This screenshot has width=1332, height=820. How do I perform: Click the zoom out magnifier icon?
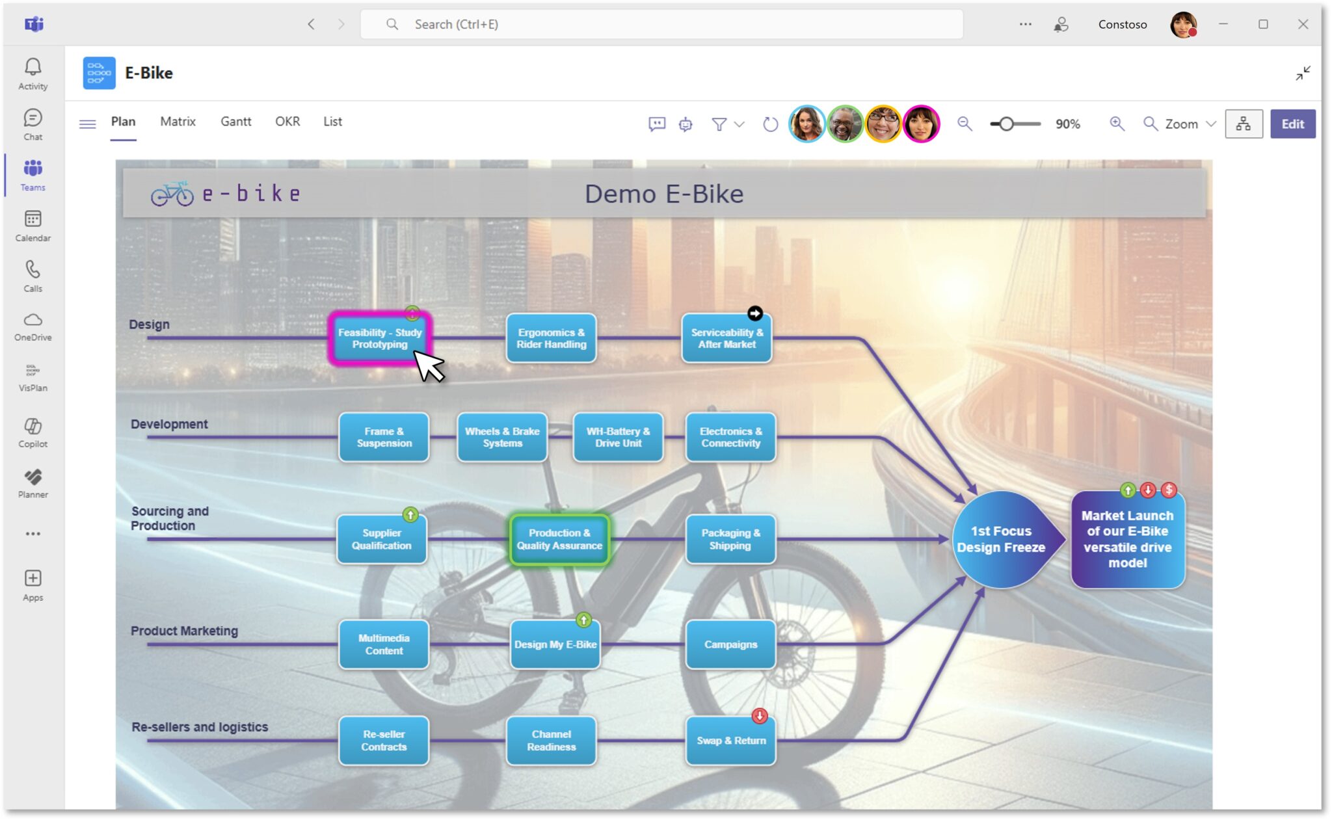965,124
